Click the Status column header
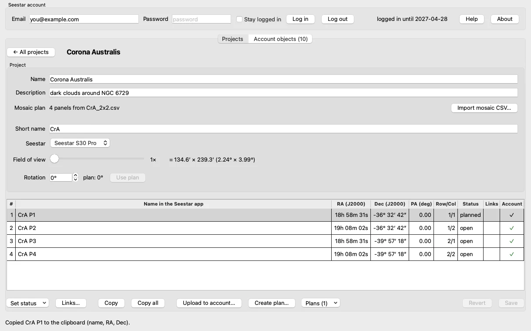Screen dimensions: 531x331 [471, 204]
